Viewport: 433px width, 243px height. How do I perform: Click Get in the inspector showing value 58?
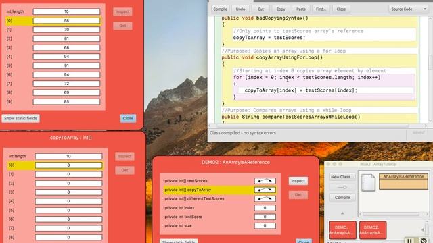point(122,26)
